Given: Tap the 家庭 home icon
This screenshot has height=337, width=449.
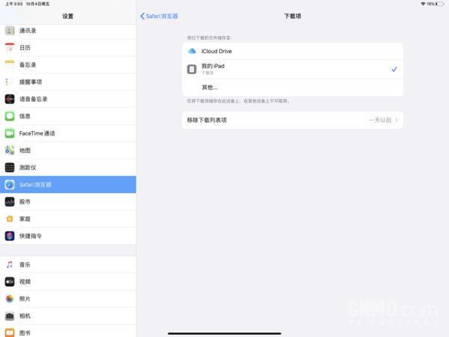Looking at the screenshot, I should [10, 219].
